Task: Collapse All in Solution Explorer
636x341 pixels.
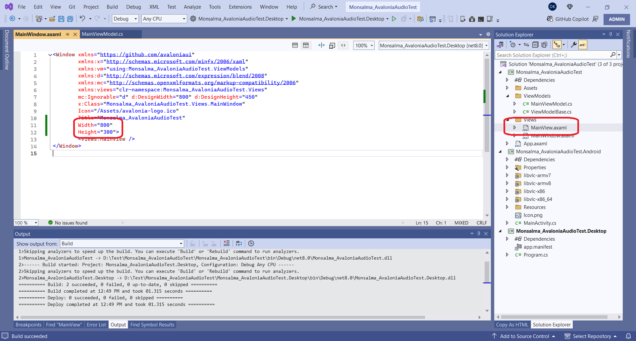Action: tap(535, 45)
